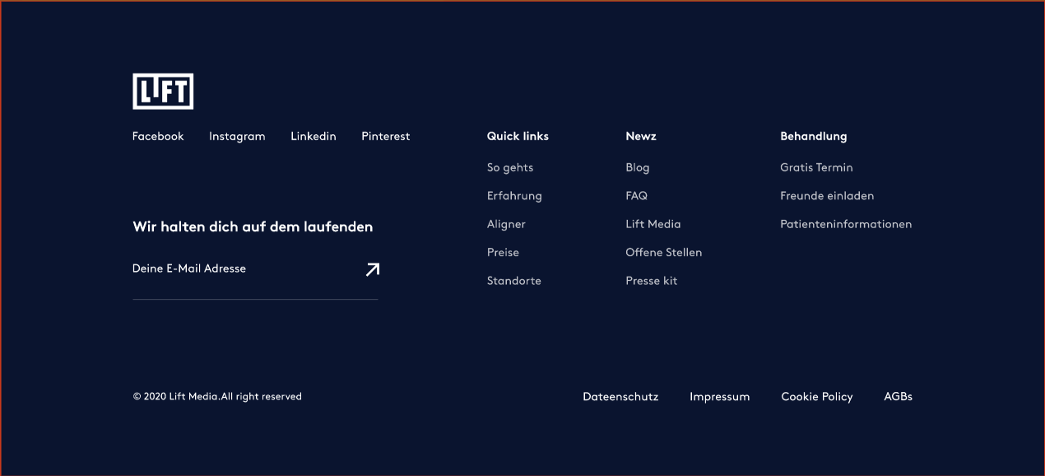
Task: Open the 'Freunde einladen' link
Action: coord(827,196)
